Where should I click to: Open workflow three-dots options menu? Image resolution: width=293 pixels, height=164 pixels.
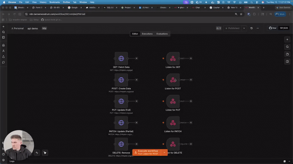258,28
